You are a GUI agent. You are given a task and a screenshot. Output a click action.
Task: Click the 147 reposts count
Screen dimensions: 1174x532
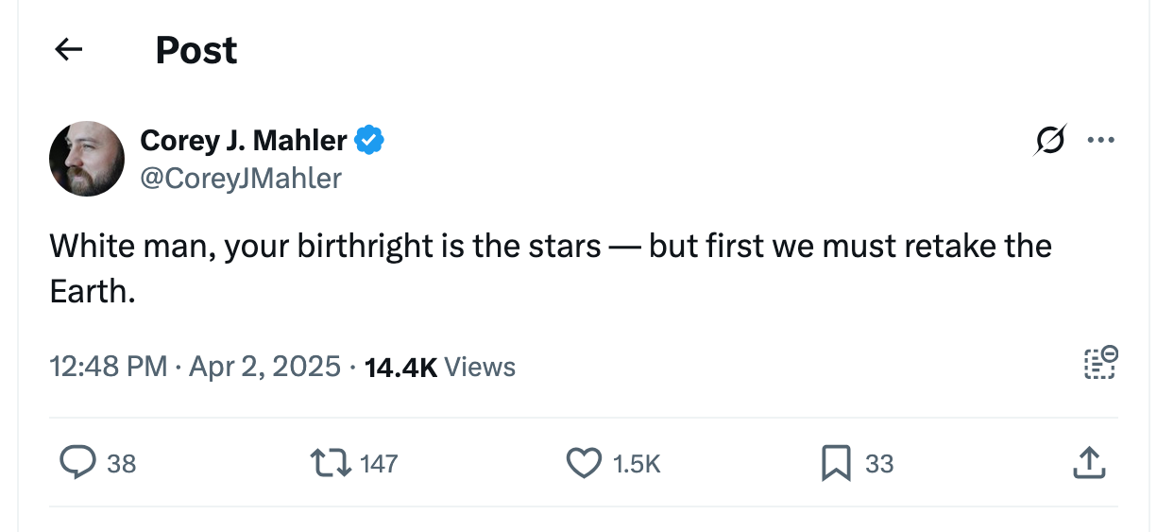coord(379,464)
